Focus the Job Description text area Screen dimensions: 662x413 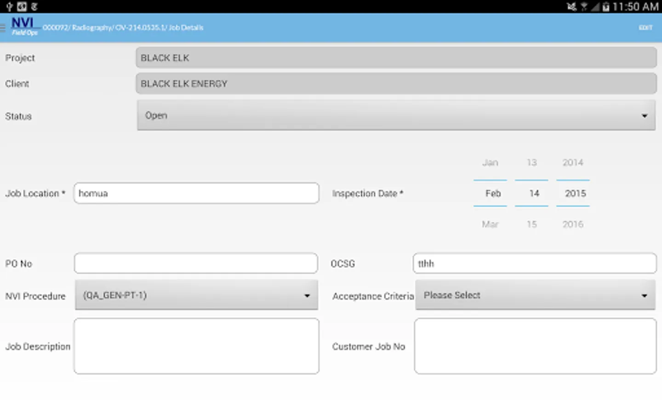click(196, 346)
